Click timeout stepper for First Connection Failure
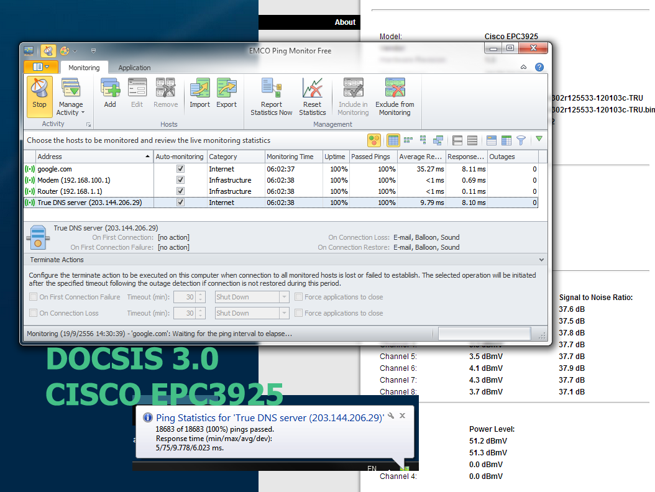 (x=201, y=297)
